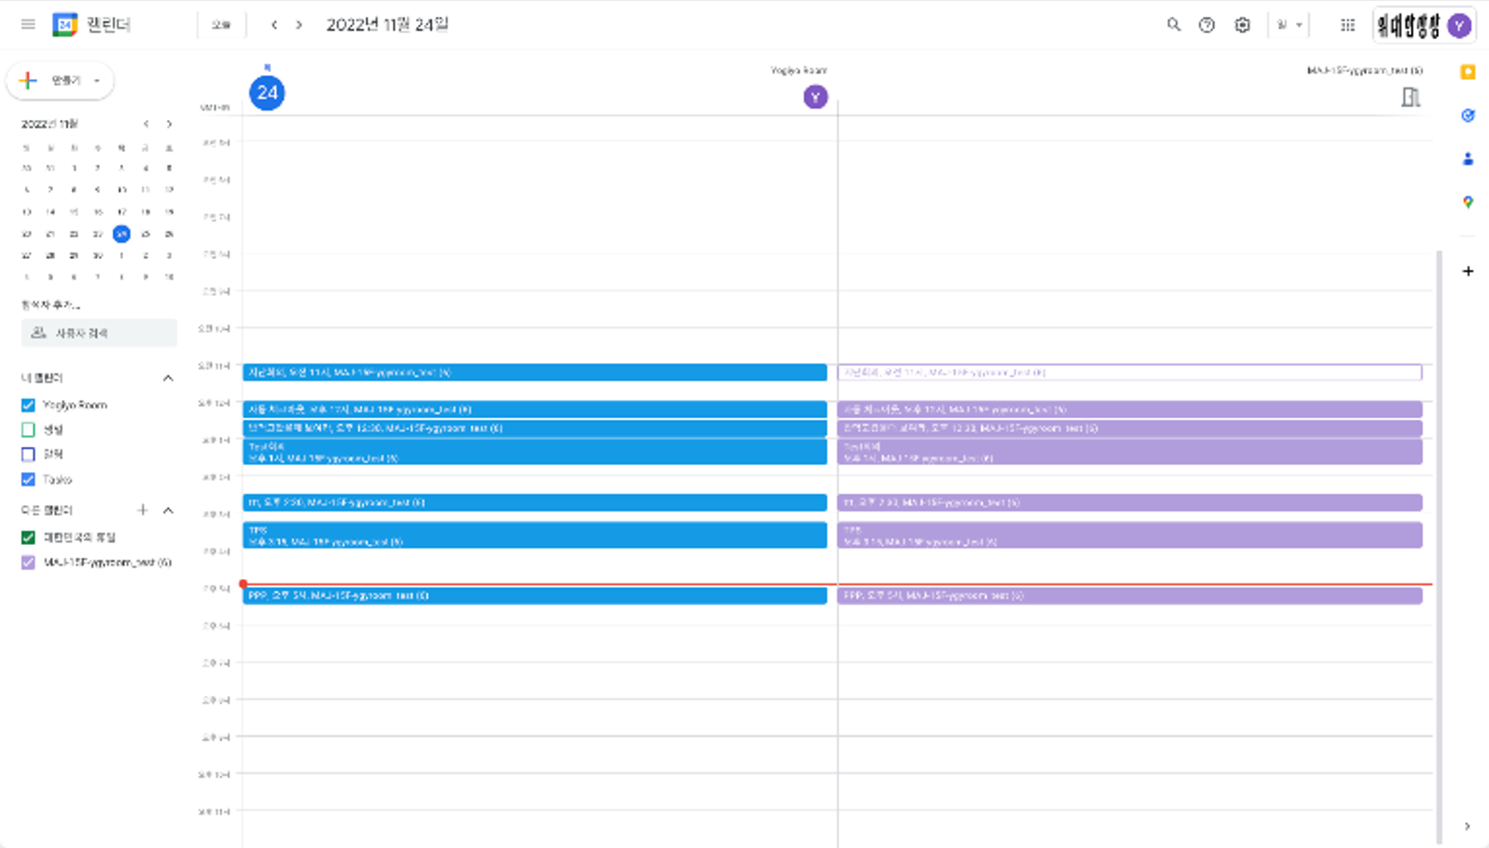This screenshot has height=848, width=1489.
Task: Open purple ttt event in MAJ-15F column
Action: click(1130, 503)
